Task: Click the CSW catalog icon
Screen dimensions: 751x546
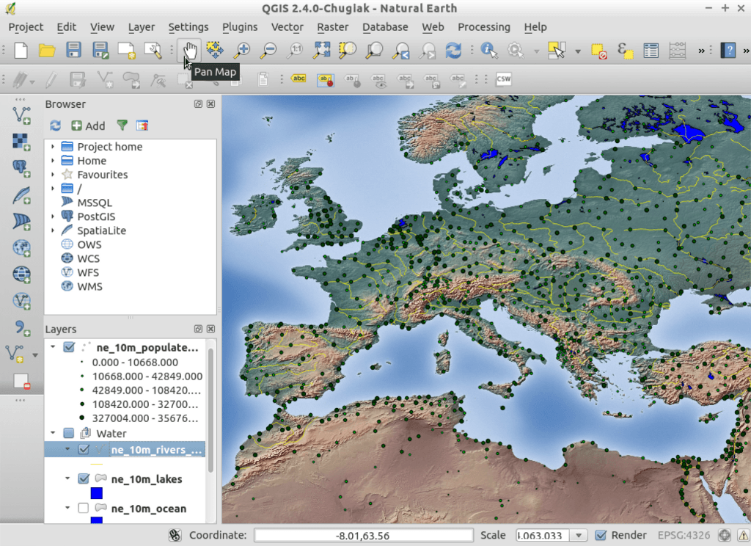Action: coord(503,79)
